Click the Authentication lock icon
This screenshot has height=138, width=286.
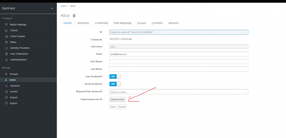(x=6, y=60)
